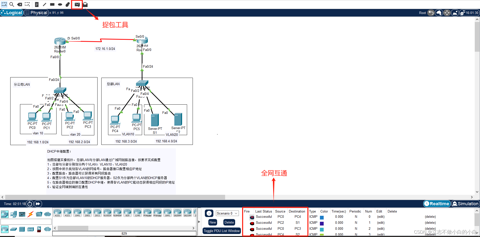Image resolution: width=480 pixels, height=237 pixels.
Task: Click the Power Cycle Devices reset button
Action: click(x=30, y=204)
